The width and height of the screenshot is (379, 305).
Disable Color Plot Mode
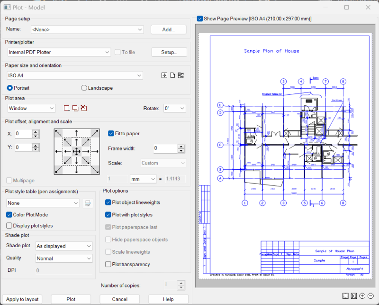[x=9, y=214]
